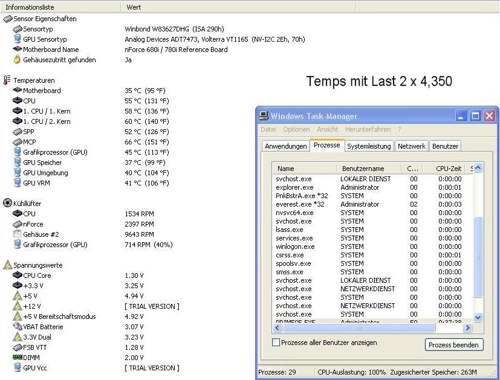Sort by Benutzername column header

369,169
